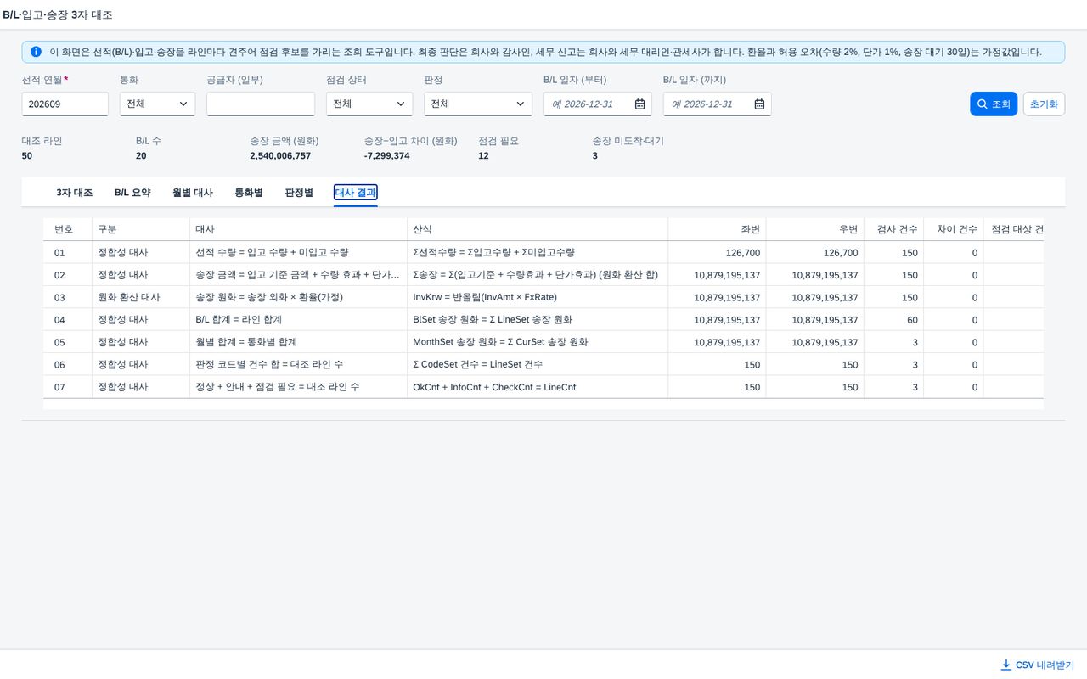Viewport: 1087px width, 679px height.
Task: Click the 구분 column header
Action: click(141, 229)
